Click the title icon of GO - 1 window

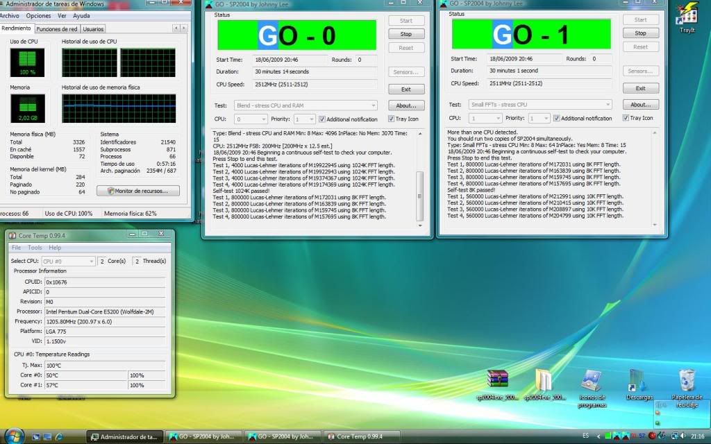[x=444, y=3]
